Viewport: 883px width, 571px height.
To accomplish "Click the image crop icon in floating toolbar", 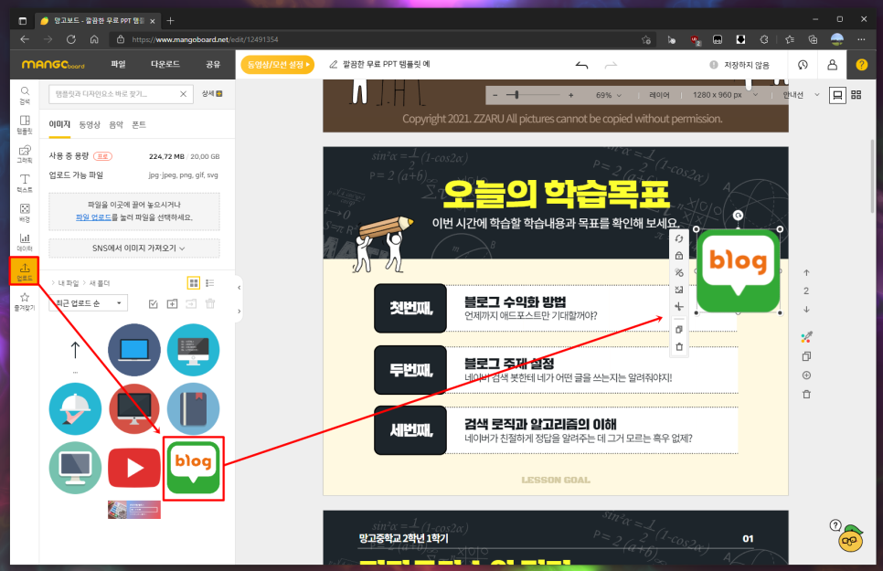I will 679,290.
